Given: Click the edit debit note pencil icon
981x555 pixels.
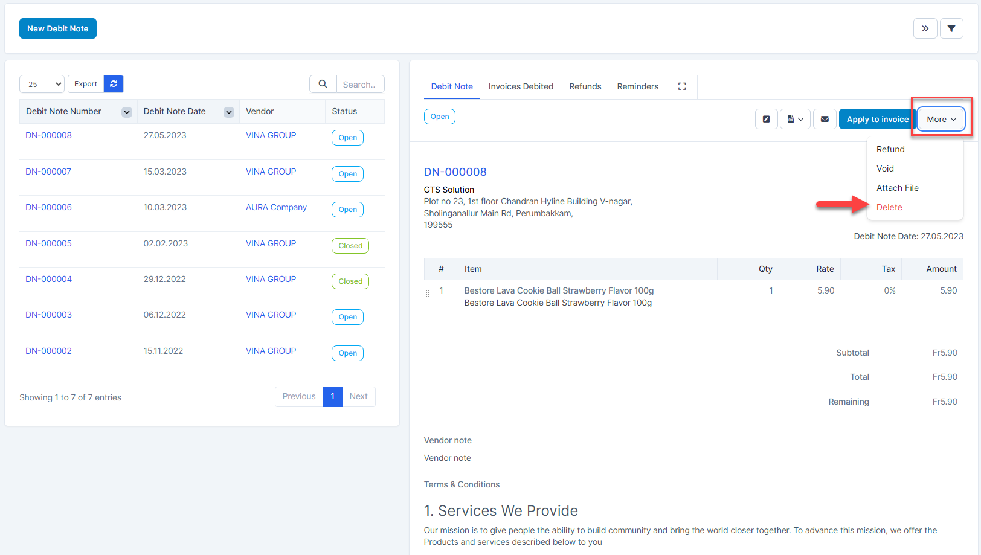Looking at the screenshot, I should [x=766, y=119].
